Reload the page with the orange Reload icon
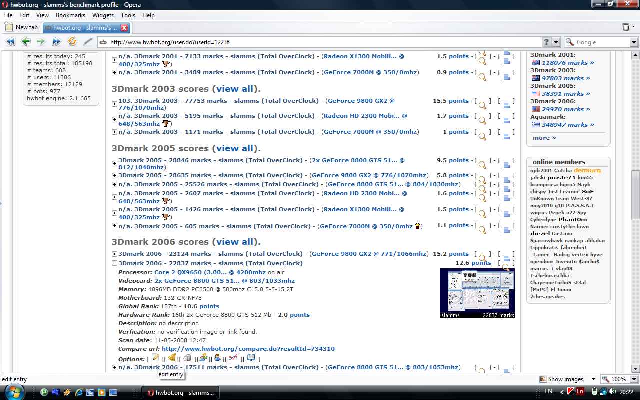The height and width of the screenshot is (400, 640). [x=72, y=42]
